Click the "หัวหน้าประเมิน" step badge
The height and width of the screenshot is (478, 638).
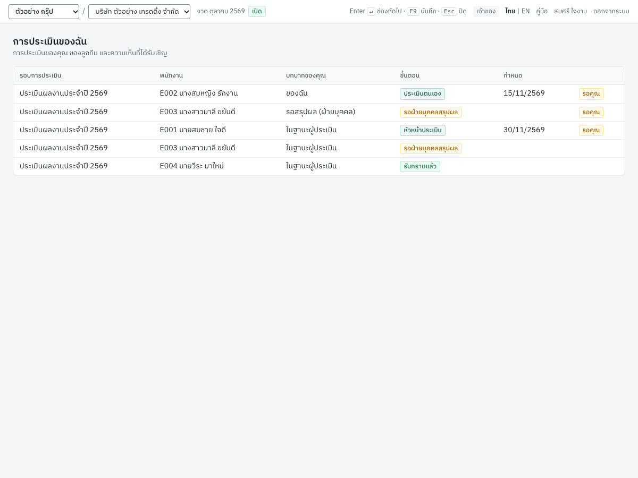(423, 130)
